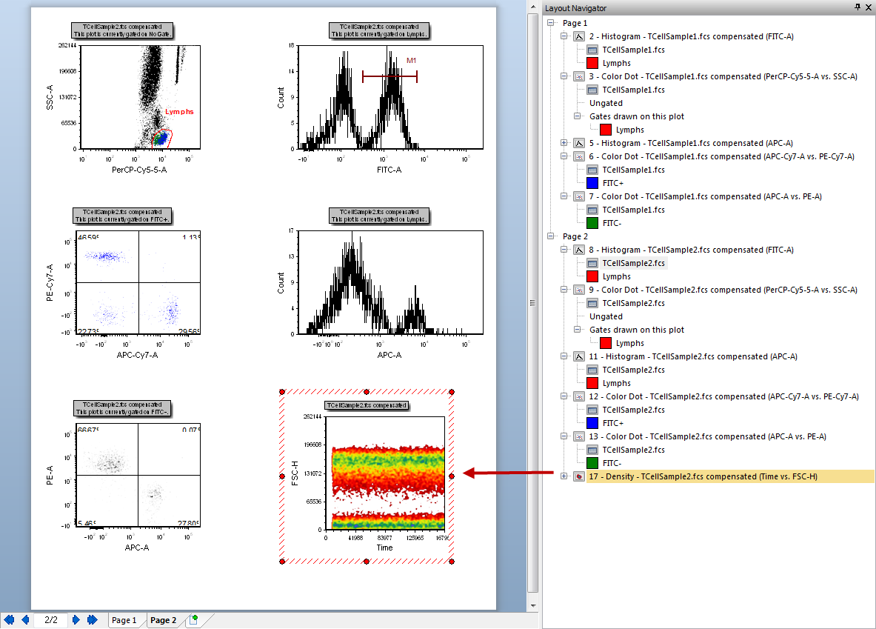Collapse the Page 1 tree node
This screenshot has height=629, width=876.
coord(550,23)
